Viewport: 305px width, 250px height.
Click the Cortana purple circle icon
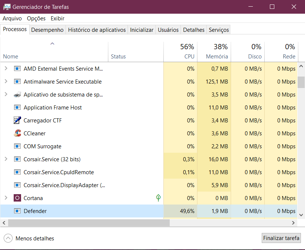pos(17,198)
